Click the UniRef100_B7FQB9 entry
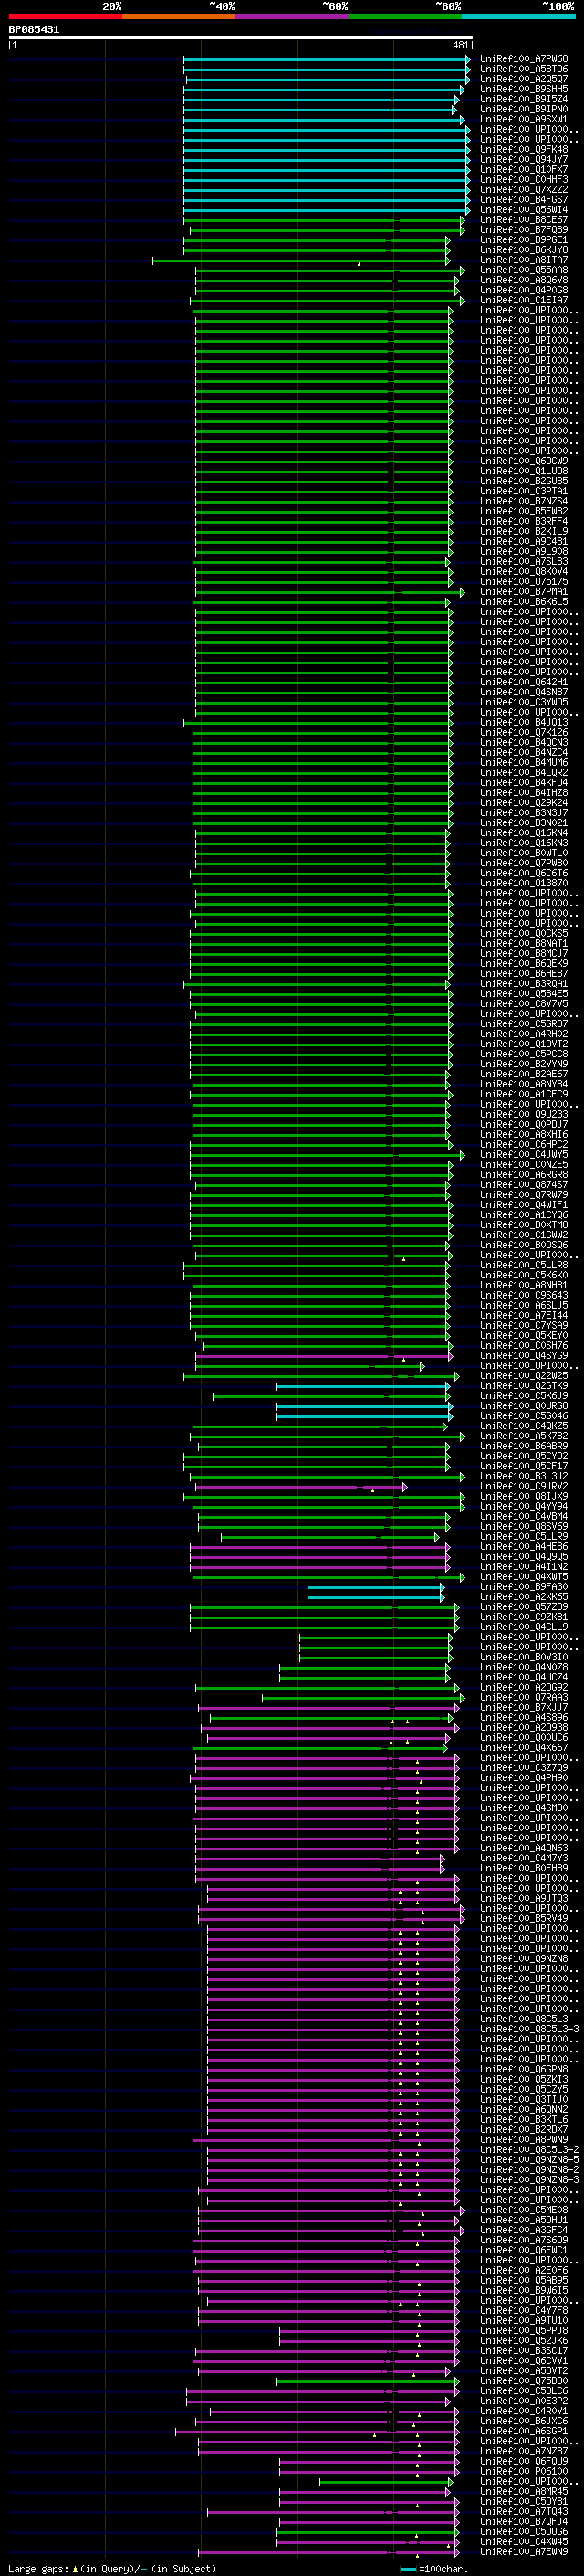584x2576 pixels. click(524, 230)
